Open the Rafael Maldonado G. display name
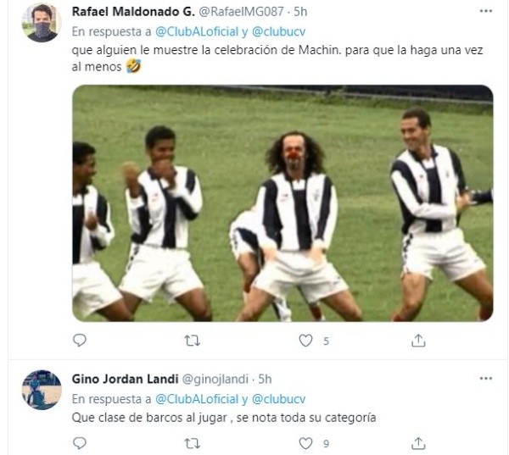Screen dimensions: 509x455 [133, 12]
